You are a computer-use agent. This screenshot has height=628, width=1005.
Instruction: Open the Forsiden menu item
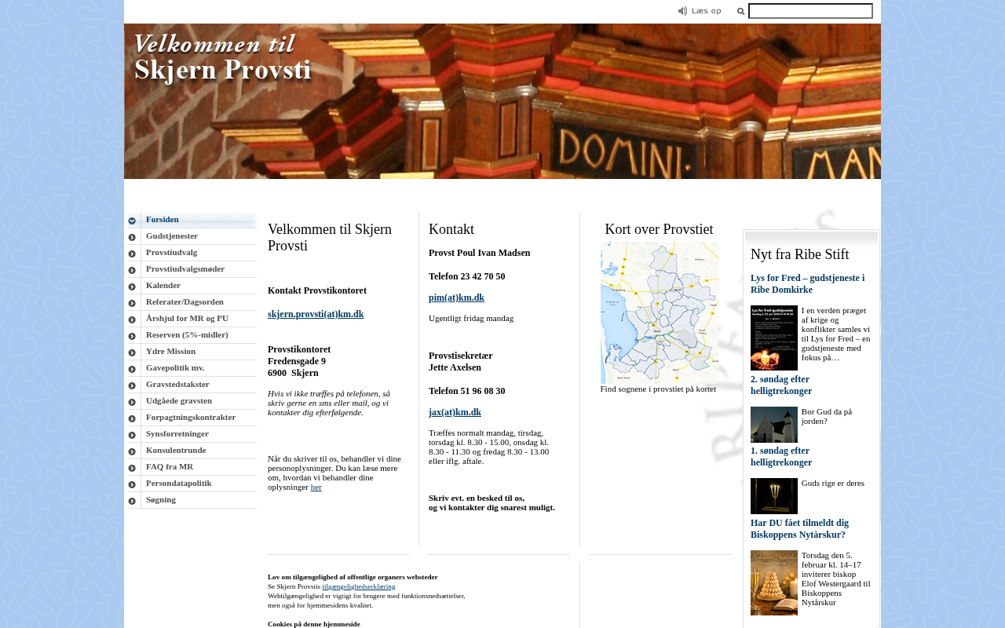coord(163,219)
